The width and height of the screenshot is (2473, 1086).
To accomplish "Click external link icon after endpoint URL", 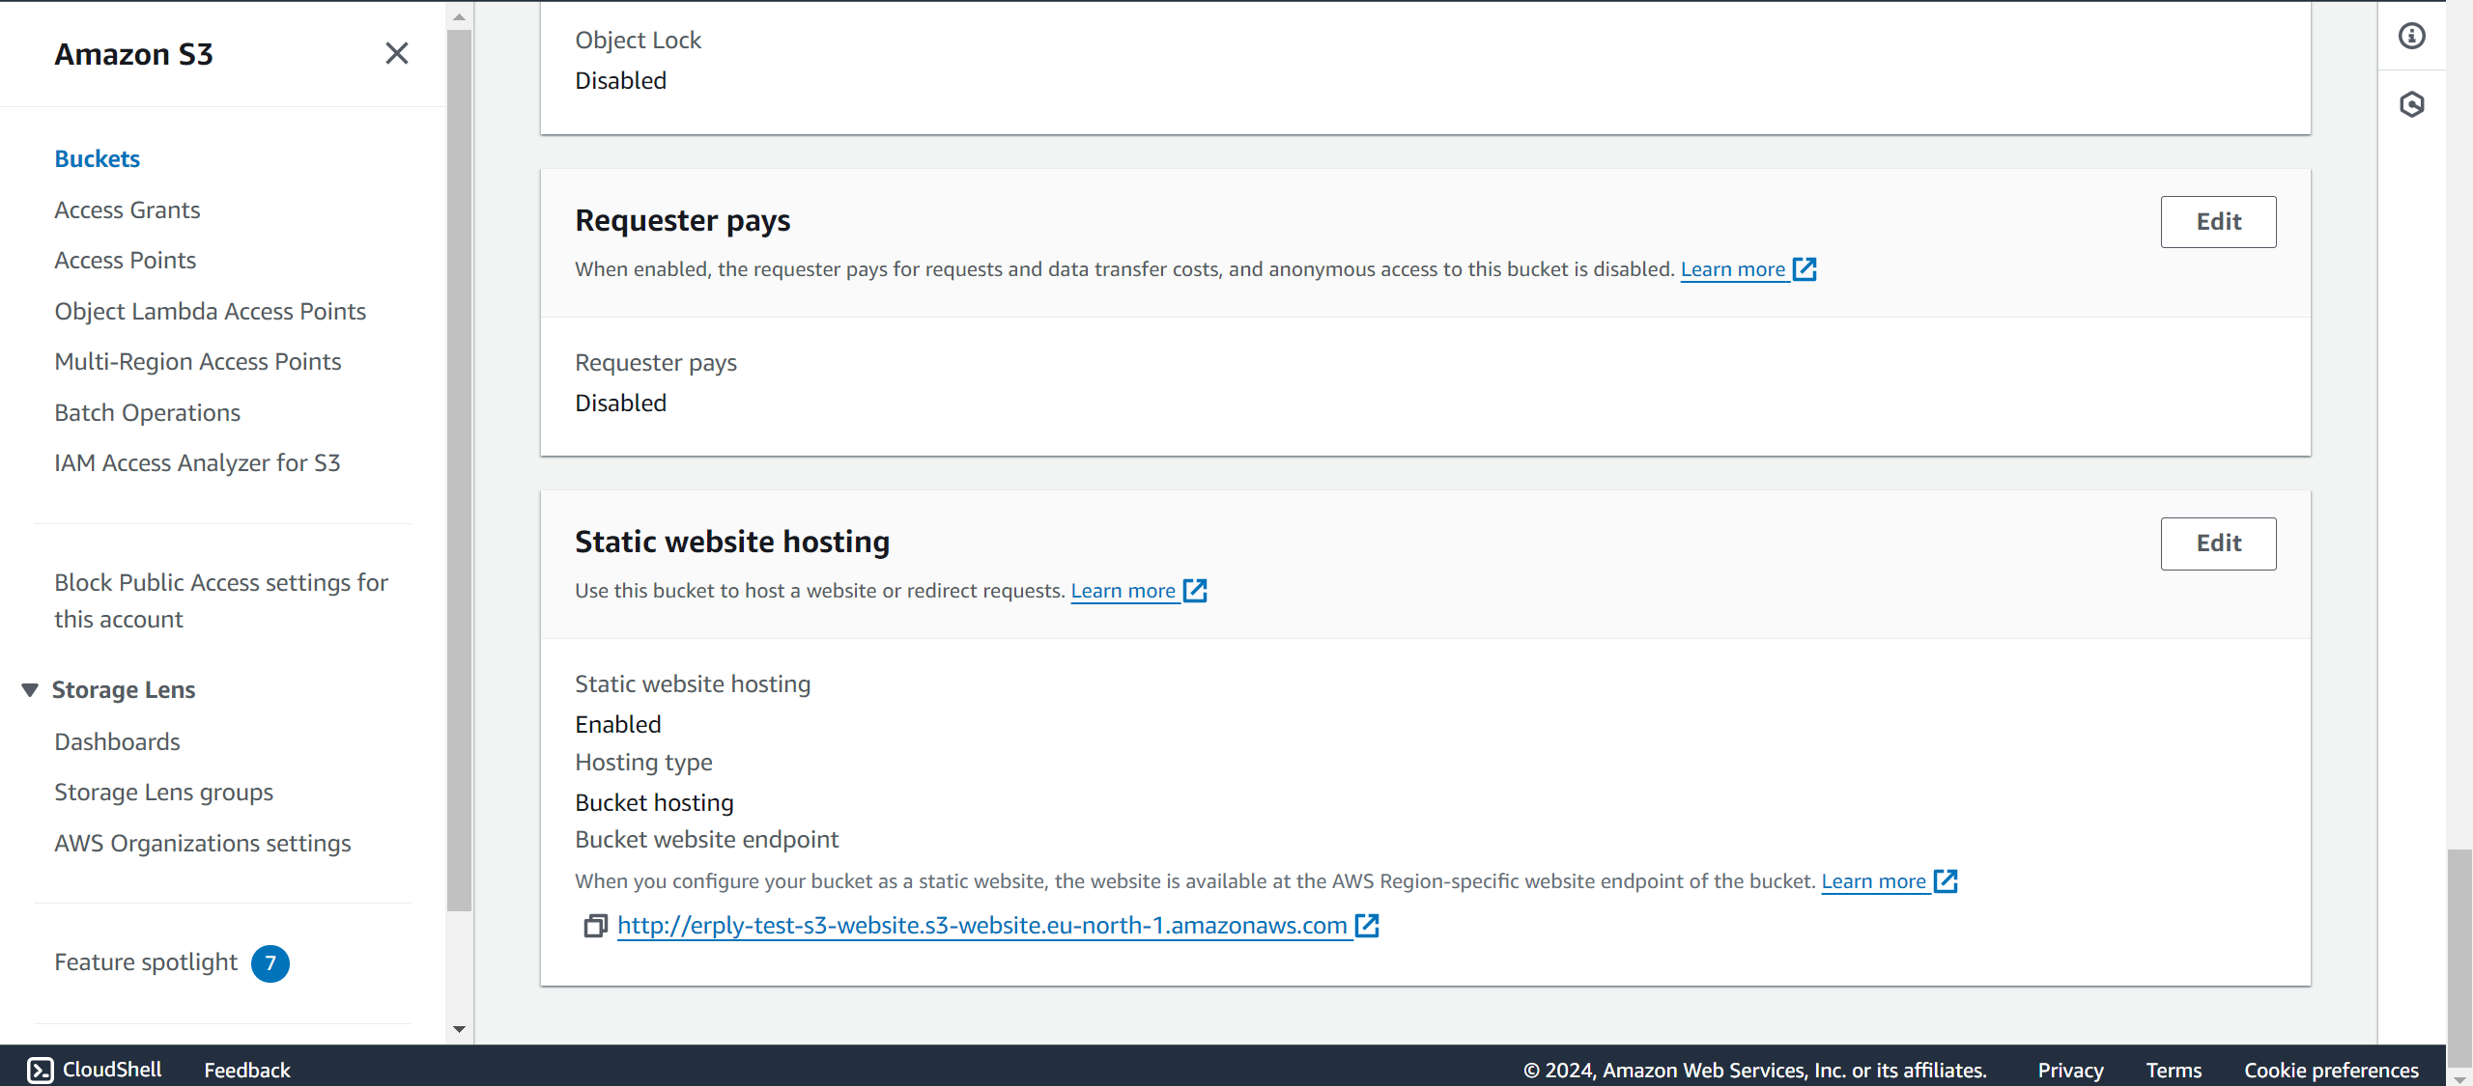I will pyautogui.click(x=1367, y=926).
